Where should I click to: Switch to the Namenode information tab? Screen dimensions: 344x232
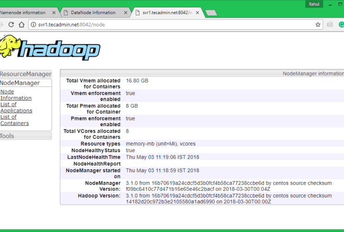[x=22, y=13]
